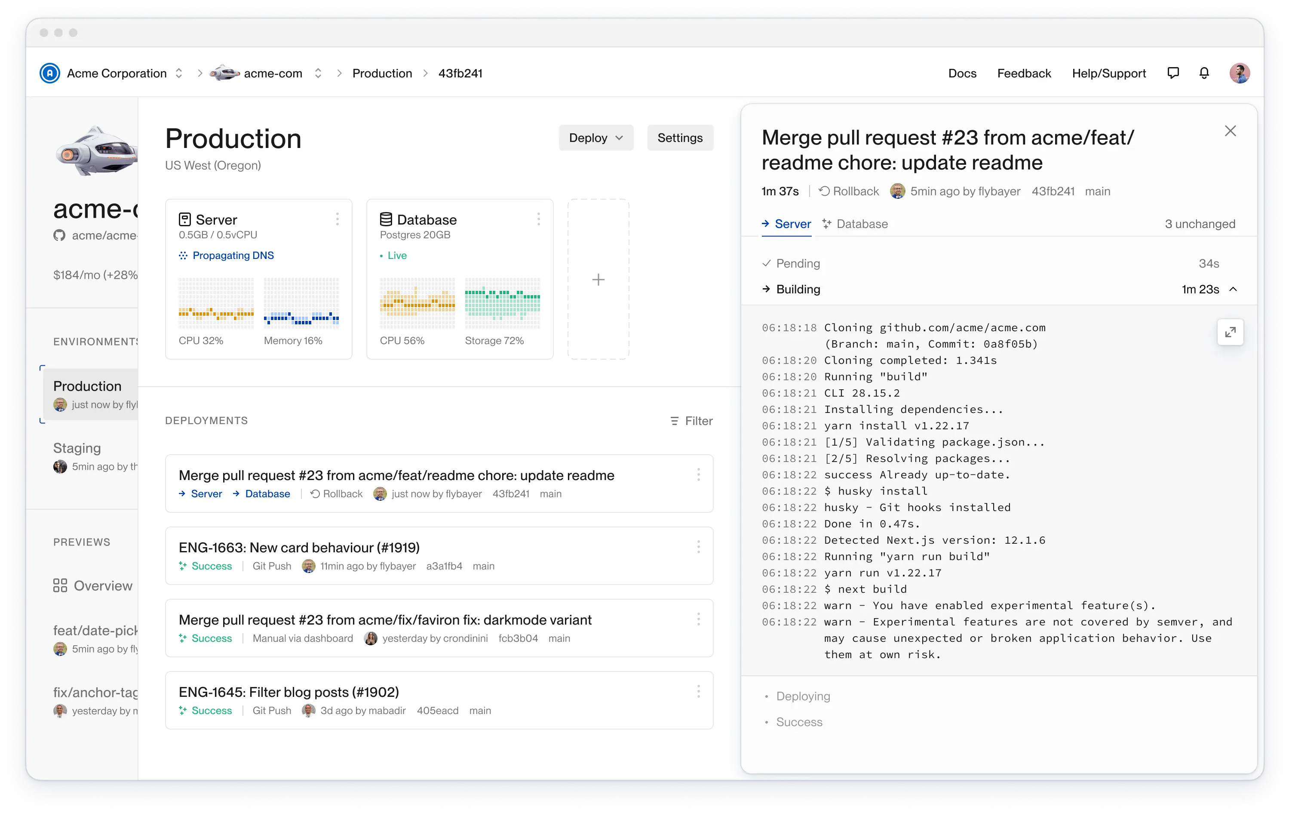Click the Overview grid icon
This screenshot has width=1289, height=813.
pos(60,585)
